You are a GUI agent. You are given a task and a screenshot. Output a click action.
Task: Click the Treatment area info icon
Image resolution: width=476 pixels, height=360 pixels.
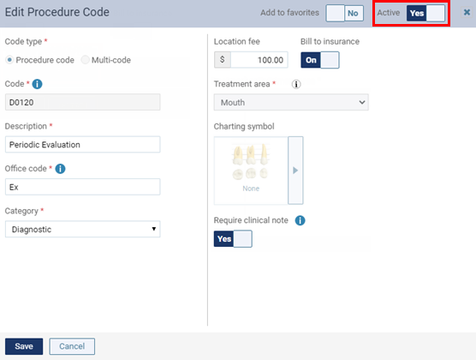click(296, 84)
